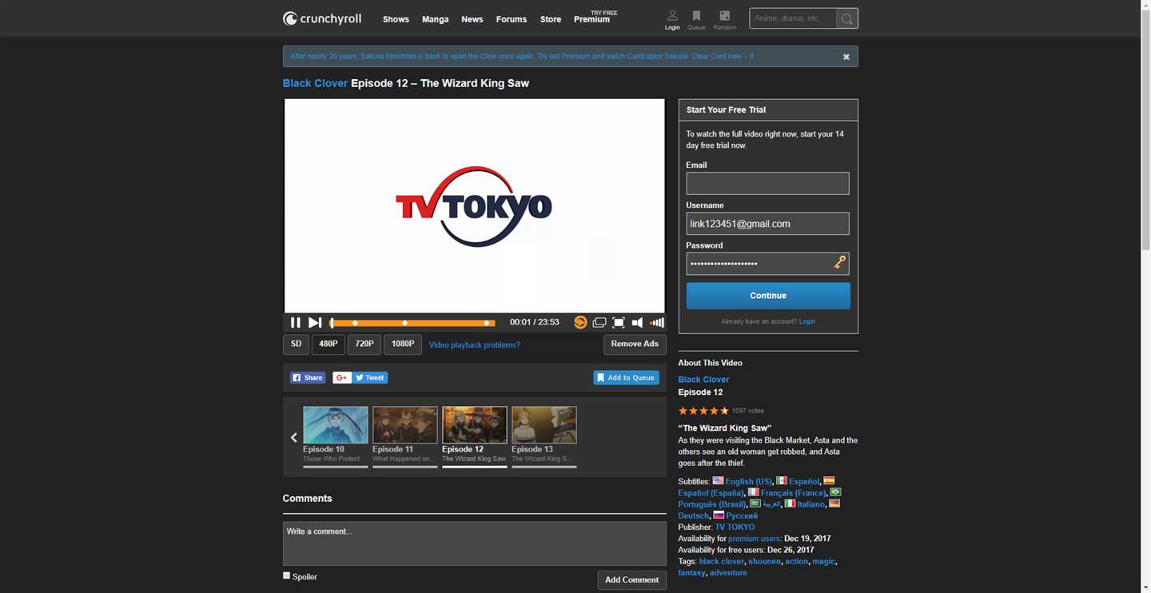Focus the Username input field
Screen dimensions: 1151x593
[x=767, y=224]
